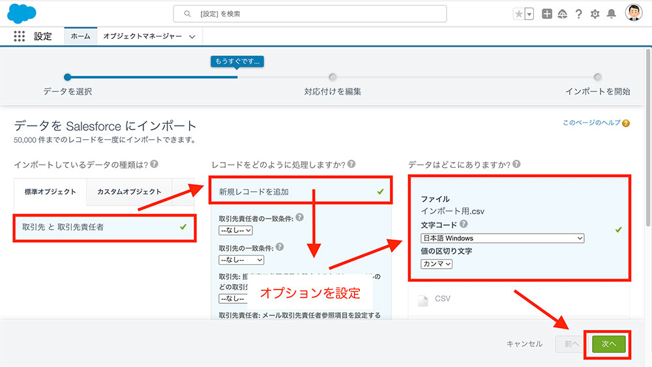652x367 pixels.
Task: Click help icon beside インポートしているデータの種類は?
Action: click(x=155, y=164)
